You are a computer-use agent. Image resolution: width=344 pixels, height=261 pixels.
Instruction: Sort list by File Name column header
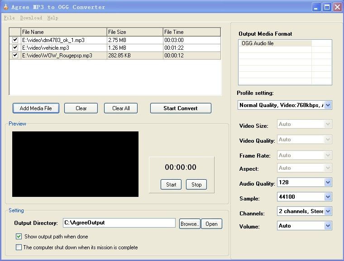coord(64,32)
